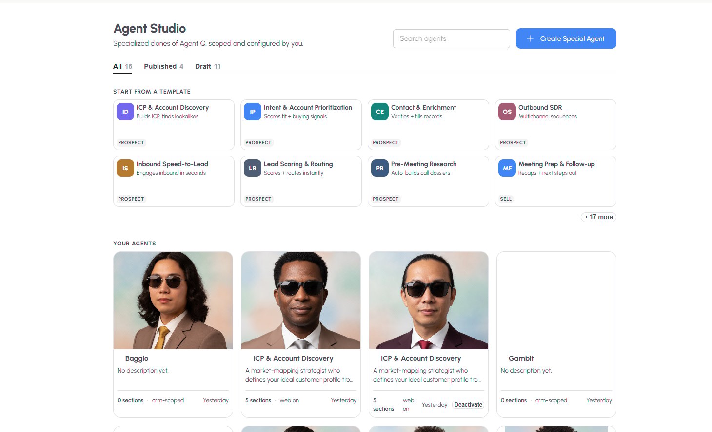This screenshot has width=712, height=432.
Task: Click the IP icon for Intent & Account Prioritization
Action: pos(253,112)
